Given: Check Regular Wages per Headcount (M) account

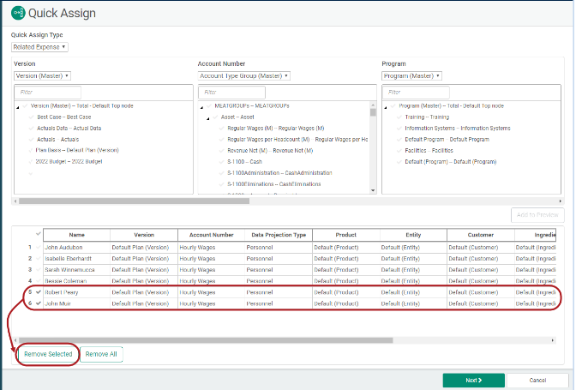Looking at the screenshot, I should point(221,139).
